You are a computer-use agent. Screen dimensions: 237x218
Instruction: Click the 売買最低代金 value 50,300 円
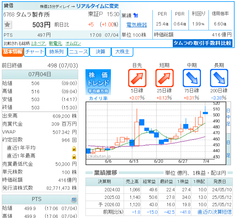tap(66, 164)
